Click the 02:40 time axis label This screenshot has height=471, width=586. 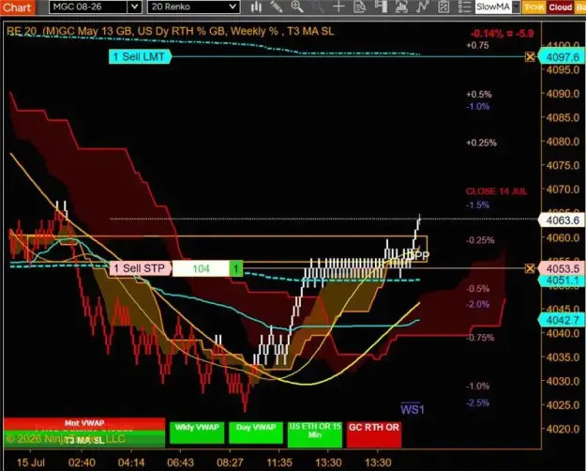[x=82, y=463]
